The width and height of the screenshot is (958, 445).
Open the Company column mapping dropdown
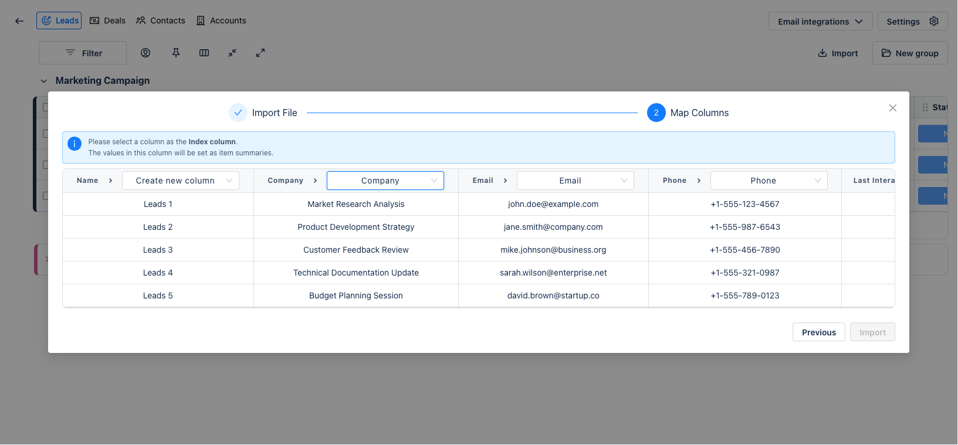385,181
